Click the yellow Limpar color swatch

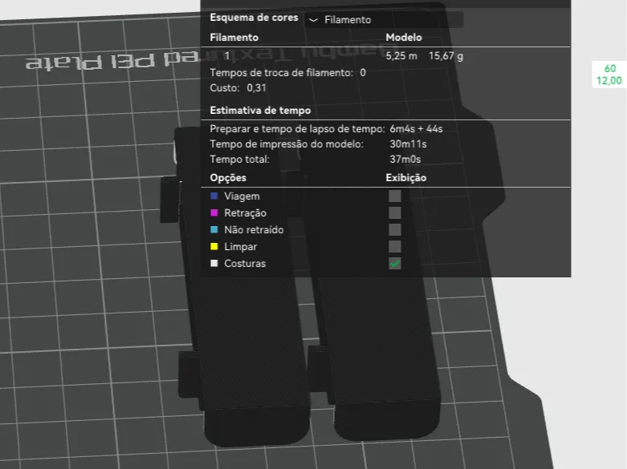214,246
